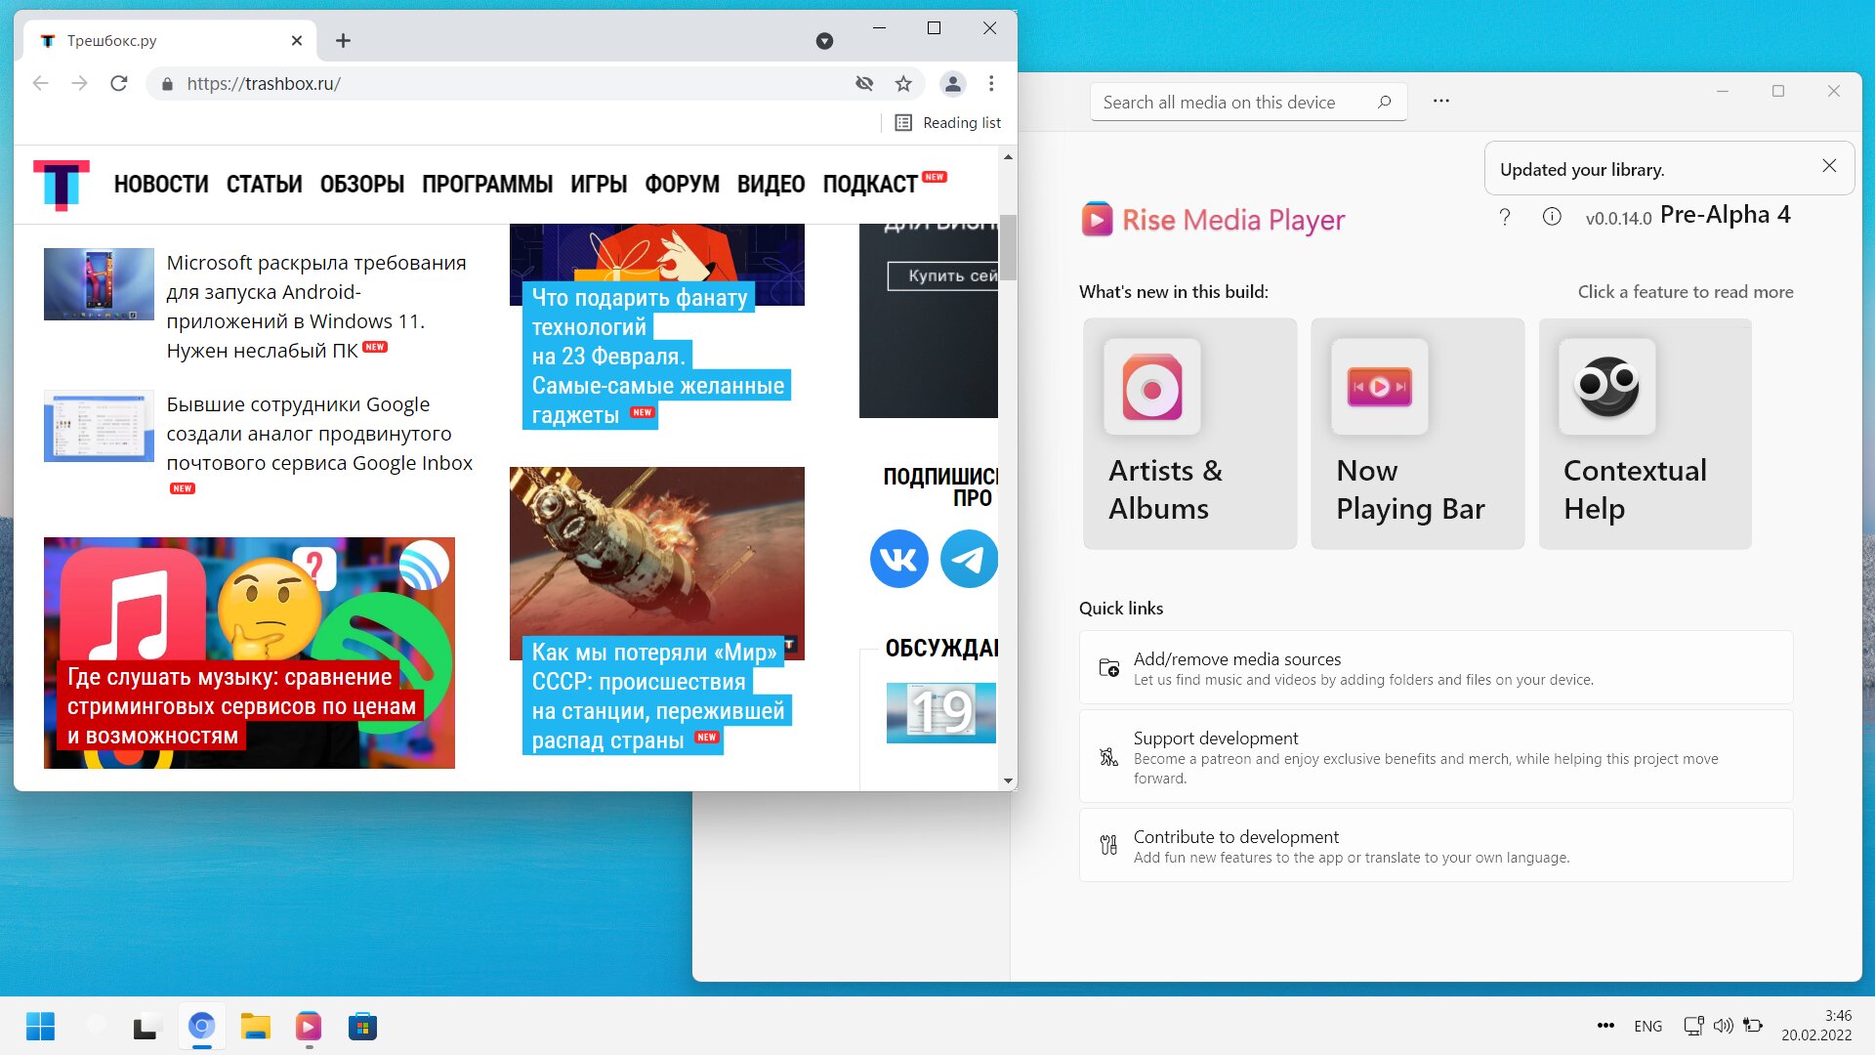
Task: Open the VK social link icon
Action: tap(898, 559)
